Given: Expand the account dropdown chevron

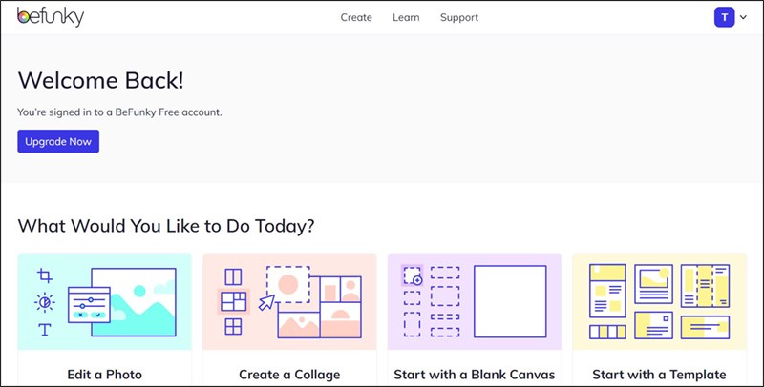Looking at the screenshot, I should coord(743,17).
